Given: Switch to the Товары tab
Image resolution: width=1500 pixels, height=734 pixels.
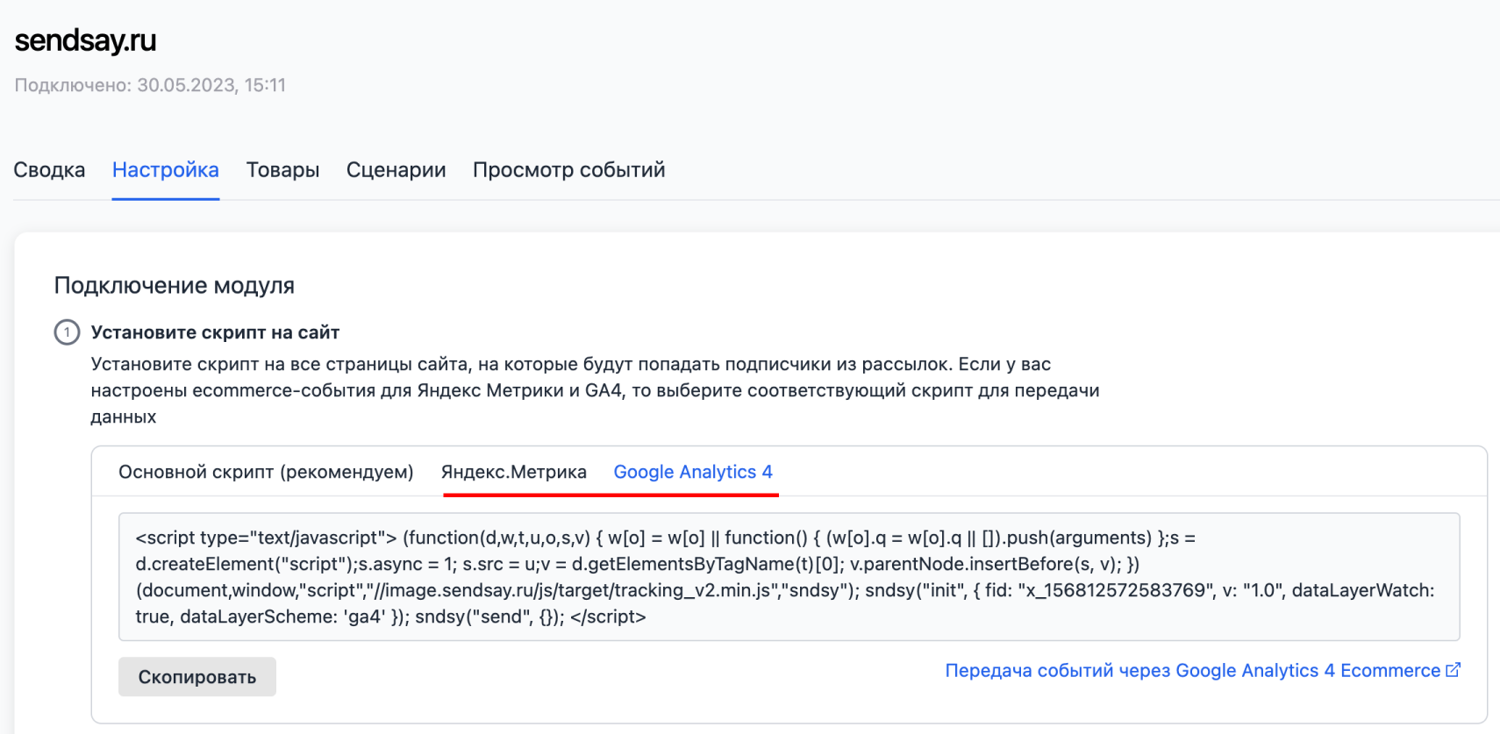Looking at the screenshot, I should (x=282, y=170).
